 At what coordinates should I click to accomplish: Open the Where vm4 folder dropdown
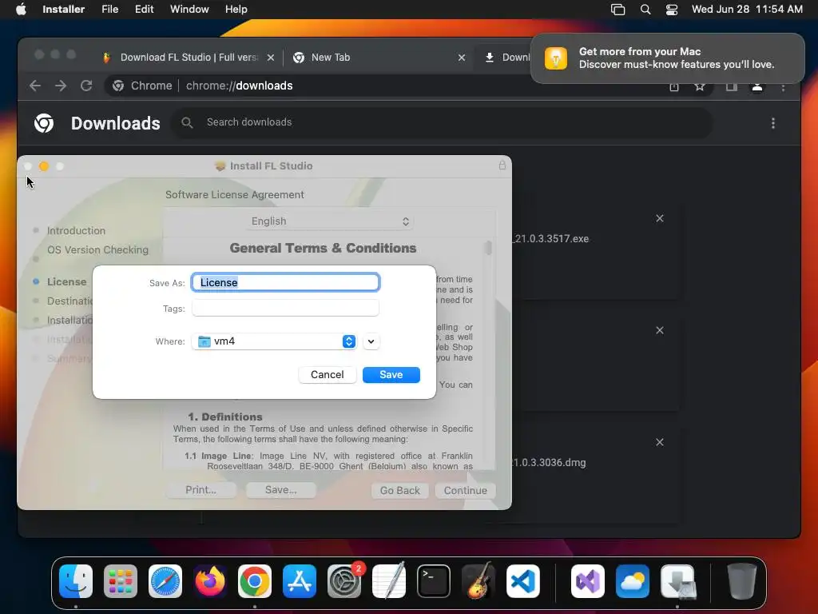(x=275, y=341)
